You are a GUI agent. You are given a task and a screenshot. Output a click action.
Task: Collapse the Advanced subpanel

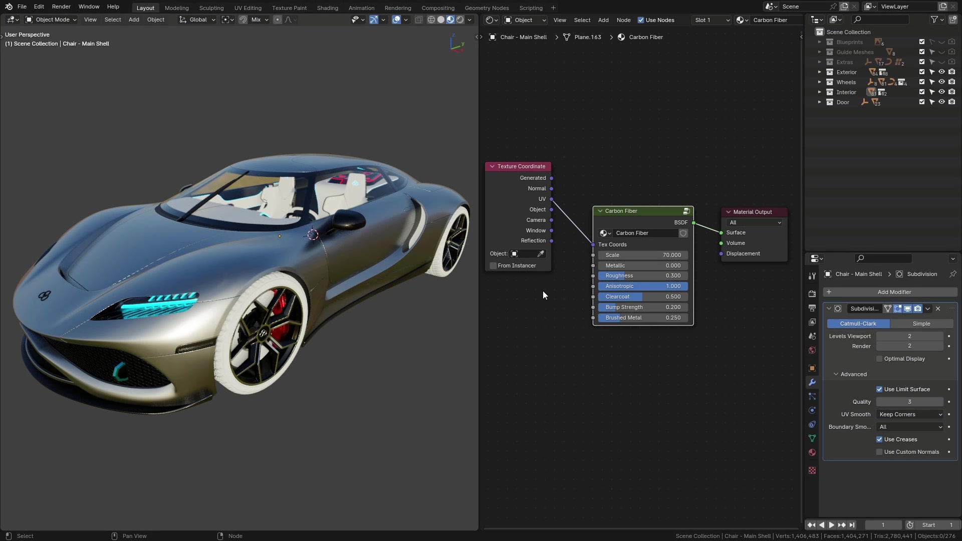pos(836,374)
